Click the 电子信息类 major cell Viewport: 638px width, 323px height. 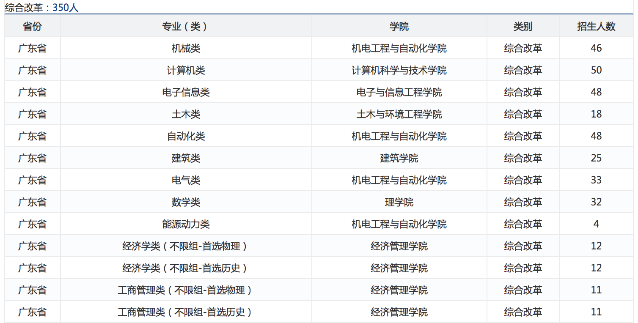click(186, 92)
